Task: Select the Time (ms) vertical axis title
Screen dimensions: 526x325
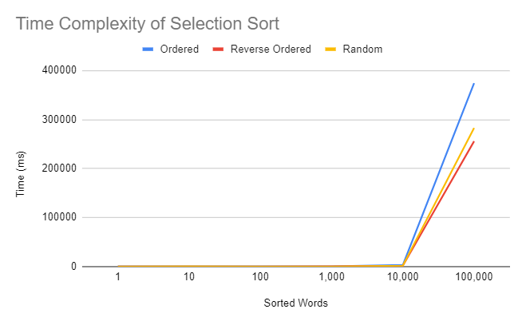Action: [x=21, y=174]
